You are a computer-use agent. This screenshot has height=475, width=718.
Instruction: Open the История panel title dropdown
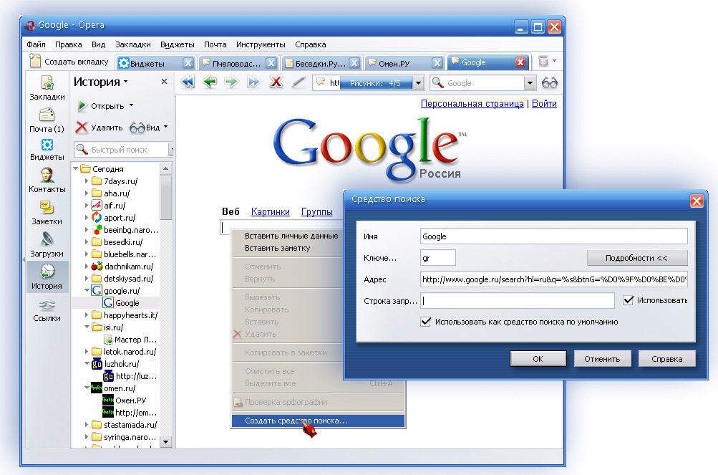click(x=125, y=82)
